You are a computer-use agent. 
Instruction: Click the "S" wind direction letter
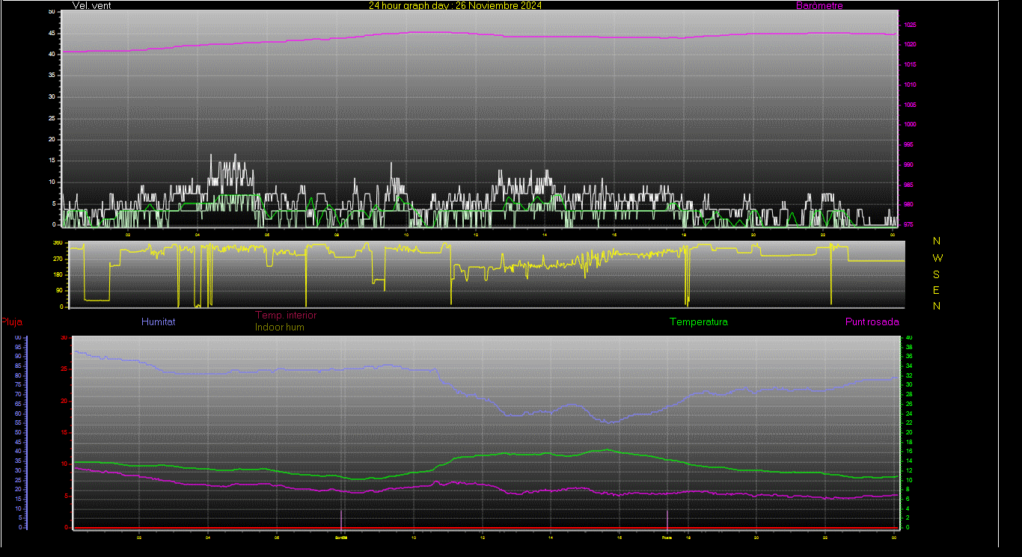[937, 274]
